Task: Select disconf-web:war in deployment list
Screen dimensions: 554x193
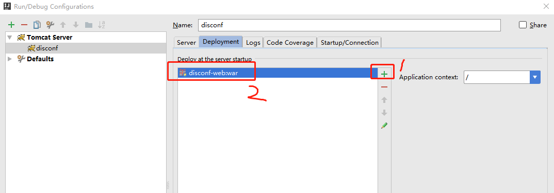Action: point(278,73)
